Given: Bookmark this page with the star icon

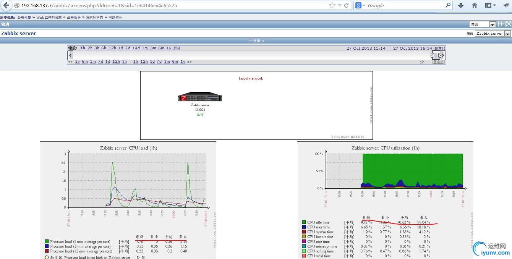Looking at the screenshot, I should tap(332, 5).
